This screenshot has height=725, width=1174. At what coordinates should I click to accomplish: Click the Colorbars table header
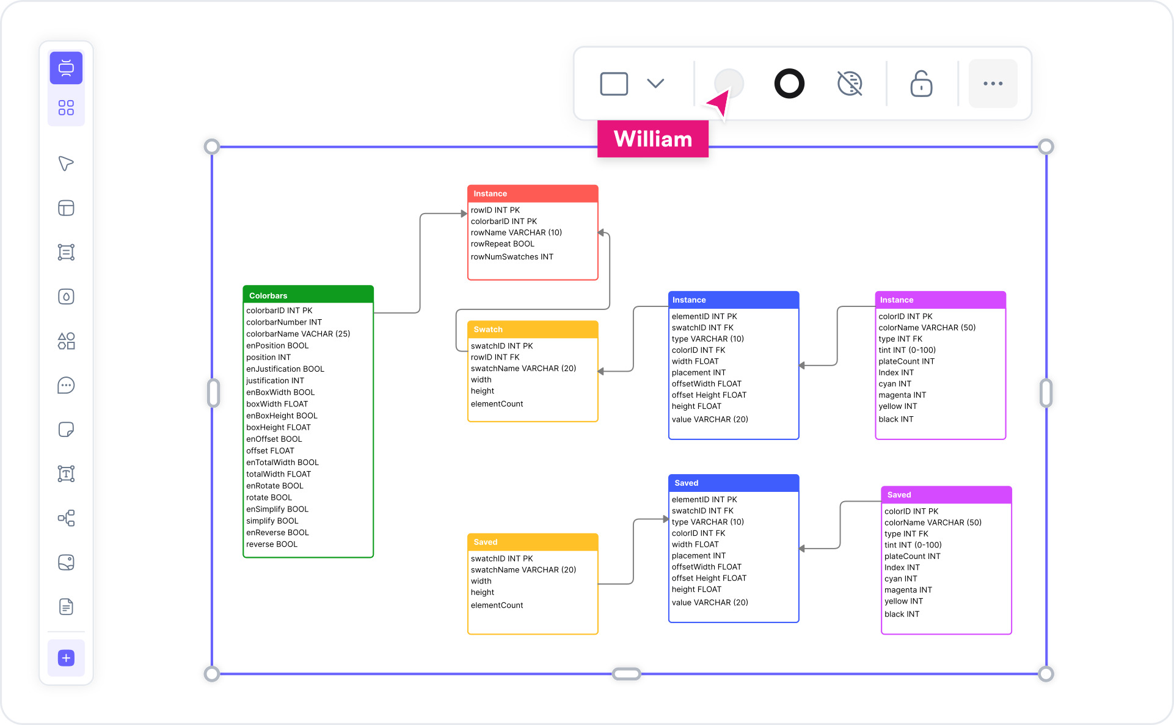[x=308, y=295]
